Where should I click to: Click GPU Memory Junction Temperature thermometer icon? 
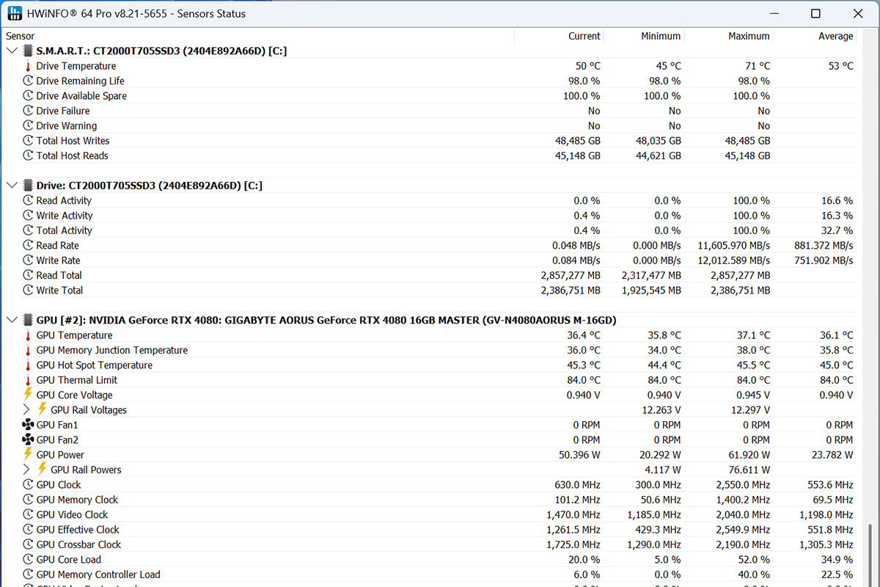pos(29,350)
